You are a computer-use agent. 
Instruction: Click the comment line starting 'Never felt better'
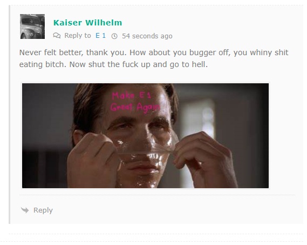(154, 52)
